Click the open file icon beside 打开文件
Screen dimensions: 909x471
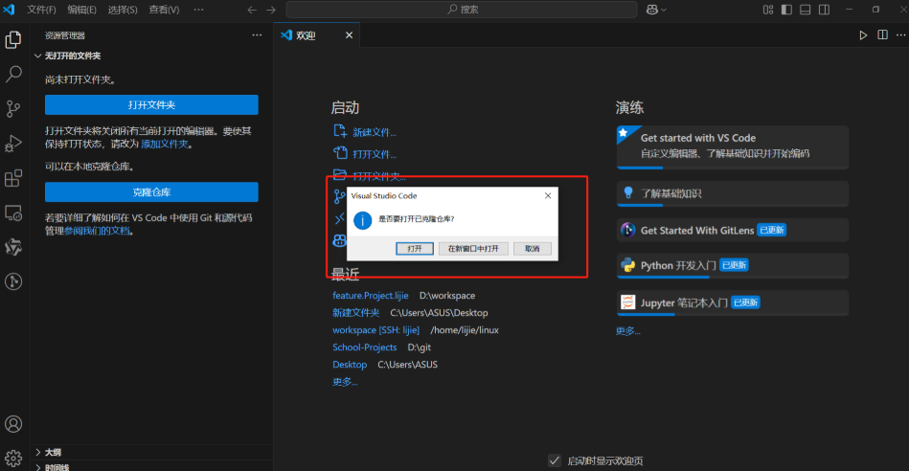tap(340, 153)
